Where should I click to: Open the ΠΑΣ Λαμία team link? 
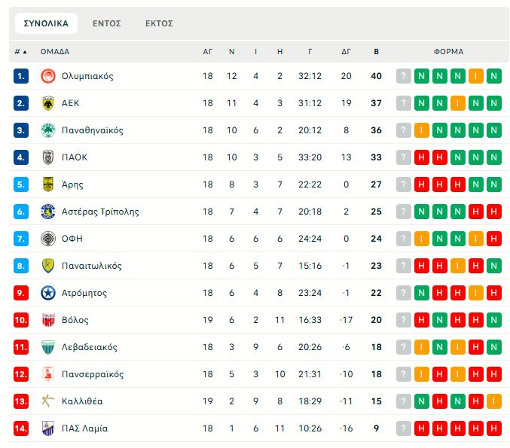[x=84, y=428]
